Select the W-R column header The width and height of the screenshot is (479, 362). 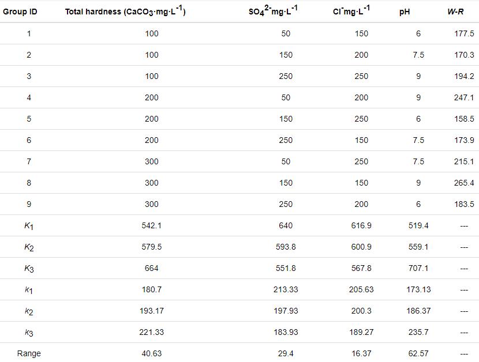click(455, 12)
